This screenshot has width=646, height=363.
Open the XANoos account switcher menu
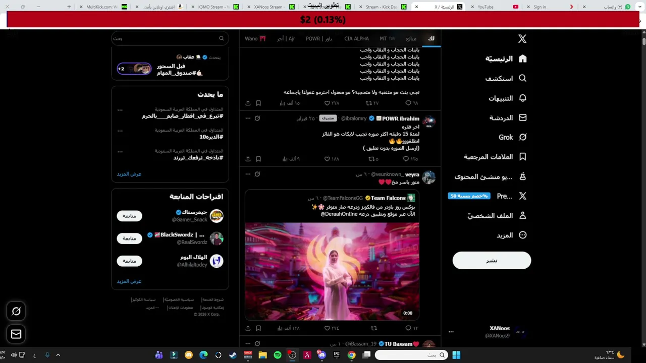click(487, 332)
